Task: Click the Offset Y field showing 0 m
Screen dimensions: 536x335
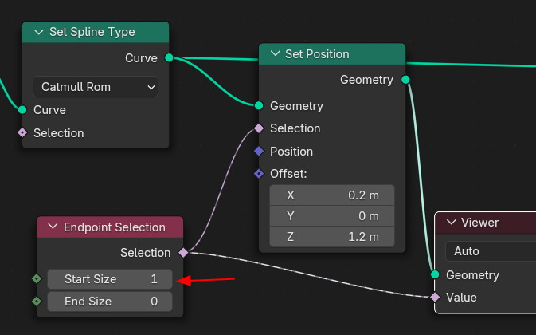Action: coord(332,216)
